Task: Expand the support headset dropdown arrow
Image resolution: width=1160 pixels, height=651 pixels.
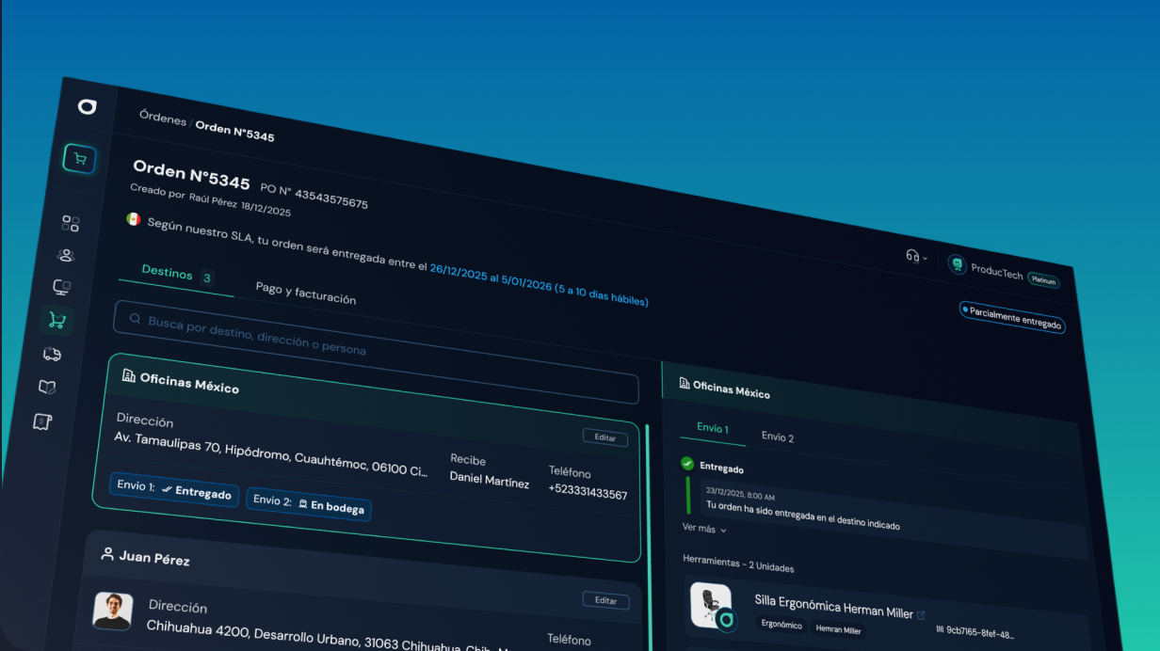Action: (925, 258)
